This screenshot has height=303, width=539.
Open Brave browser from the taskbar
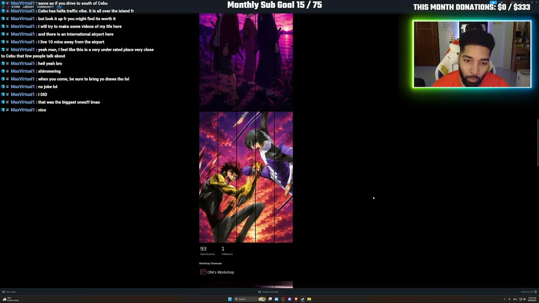296,299
